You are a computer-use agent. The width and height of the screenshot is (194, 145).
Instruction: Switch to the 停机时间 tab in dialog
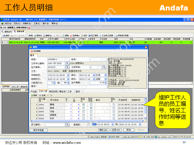coord(53,92)
